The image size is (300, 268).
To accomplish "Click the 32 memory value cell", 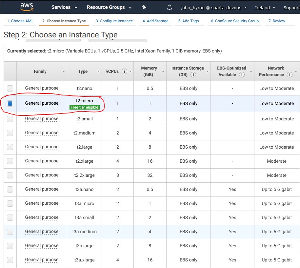I will (x=150, y=175).
